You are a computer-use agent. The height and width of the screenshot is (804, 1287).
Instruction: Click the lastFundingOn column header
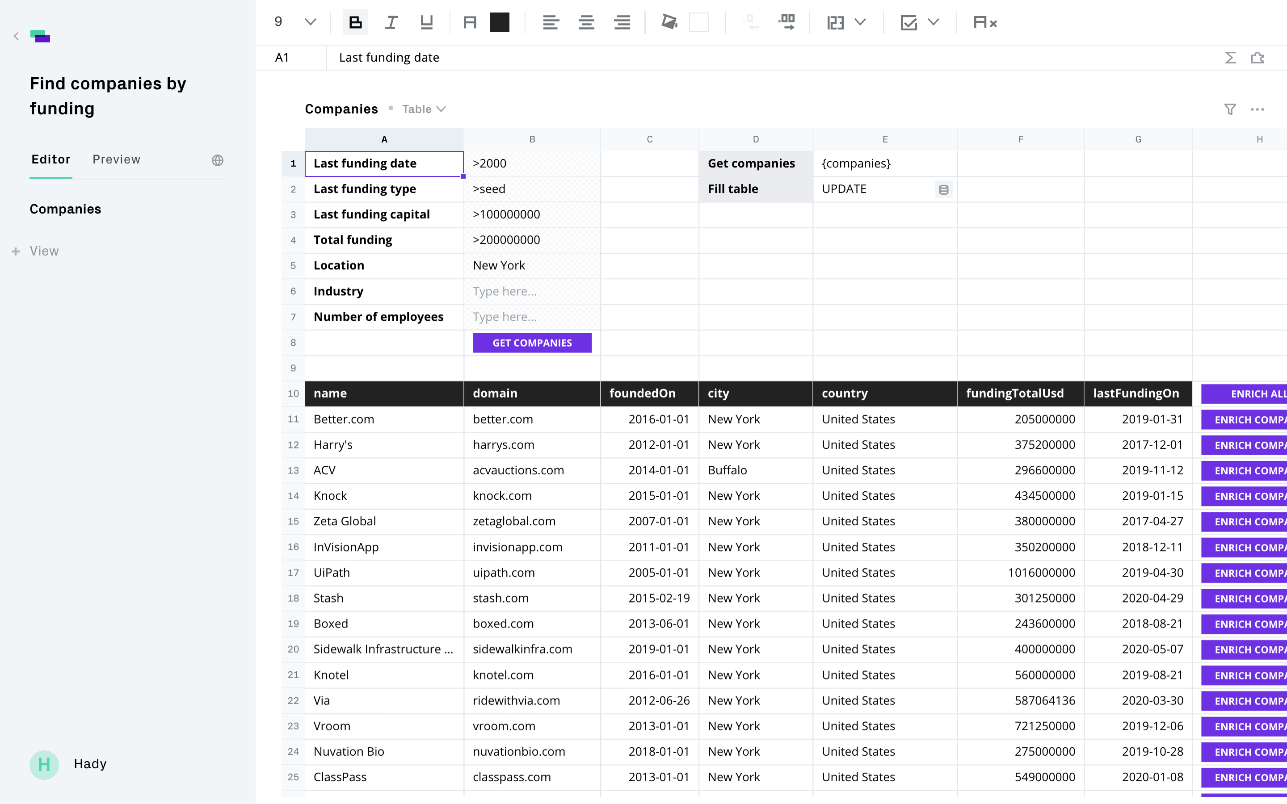click(x=1138, y=394)
